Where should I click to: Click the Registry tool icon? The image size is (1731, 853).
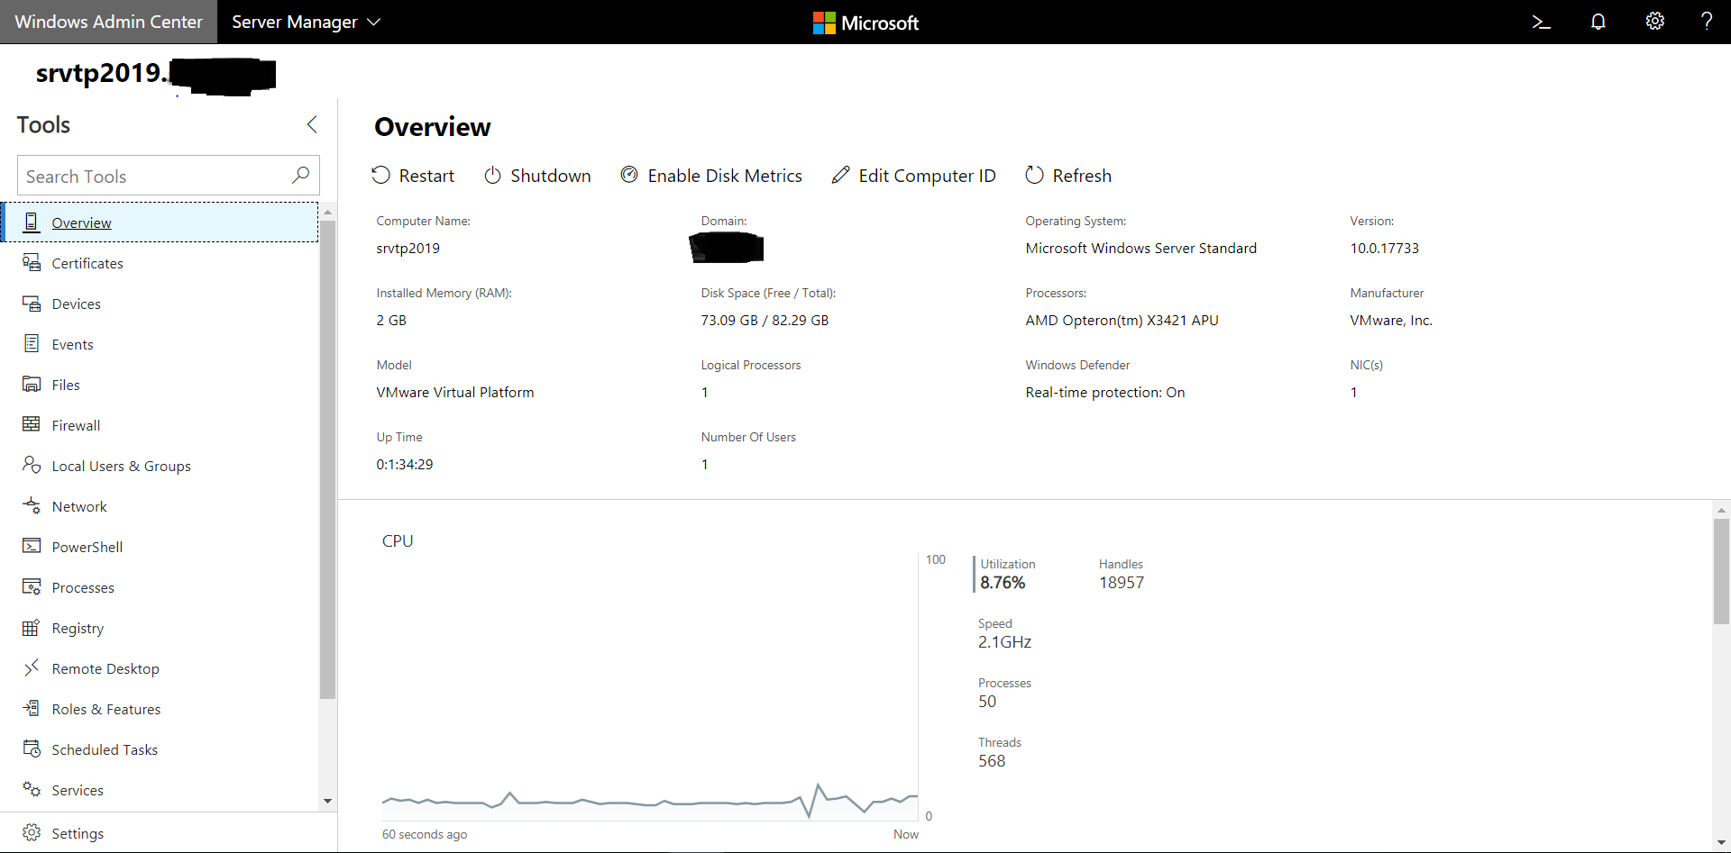tap(32, 628)
